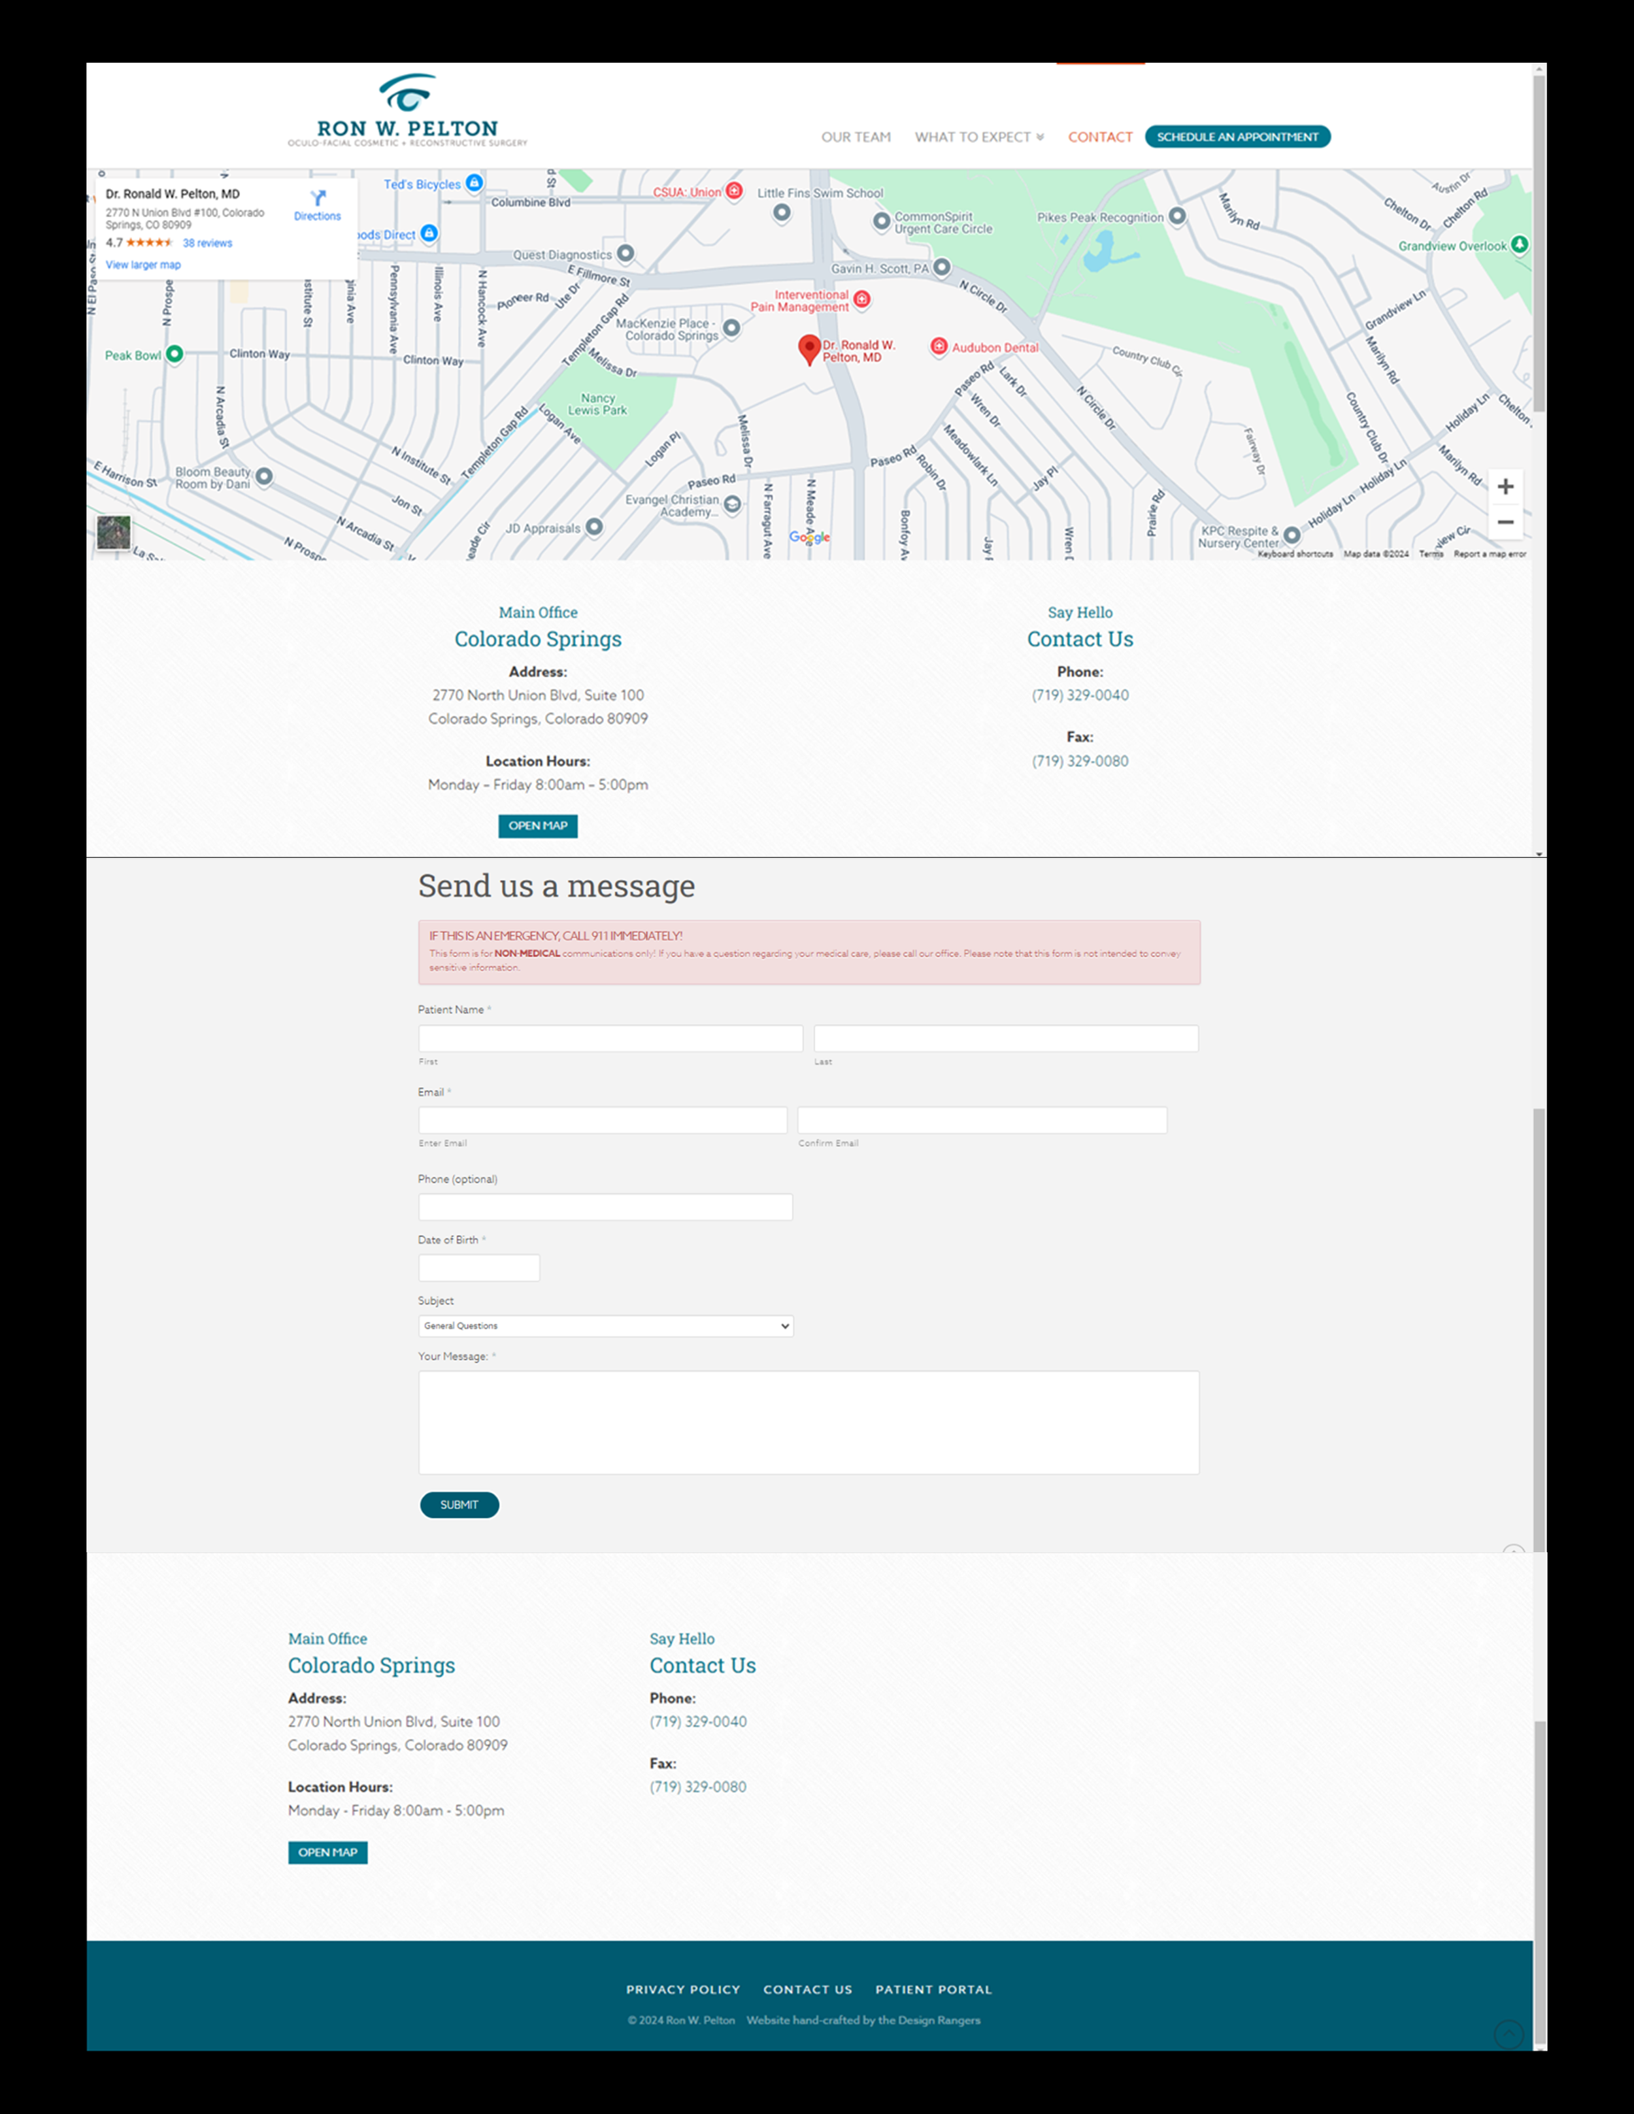Zoom in on the map with plus
This screenshot has height=2114, width=1634.
point(1505,487)
